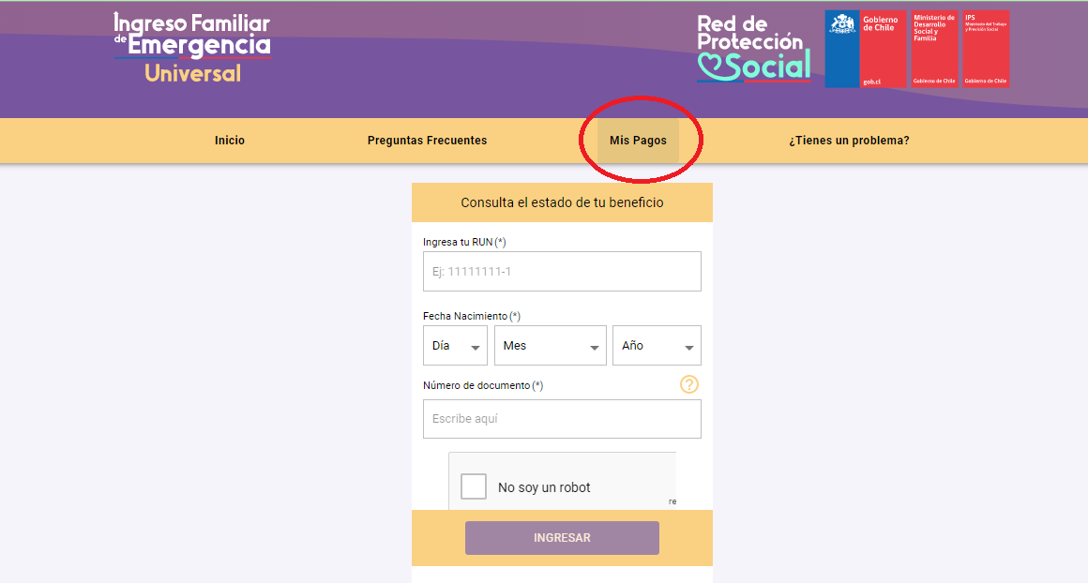Image resolution: width=1088 pixels, height=583 pixels.
Task: Click the Red de Protección Social logo
Action: coord(753,48)
